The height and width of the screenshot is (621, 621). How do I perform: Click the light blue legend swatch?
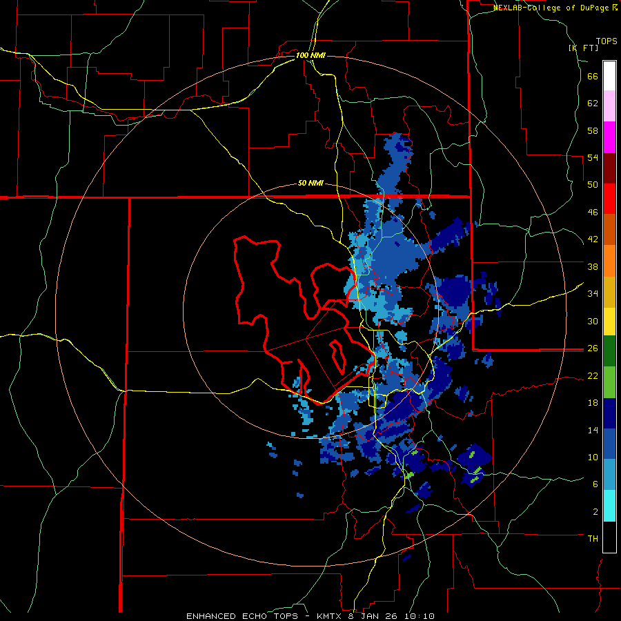(609, 475)
